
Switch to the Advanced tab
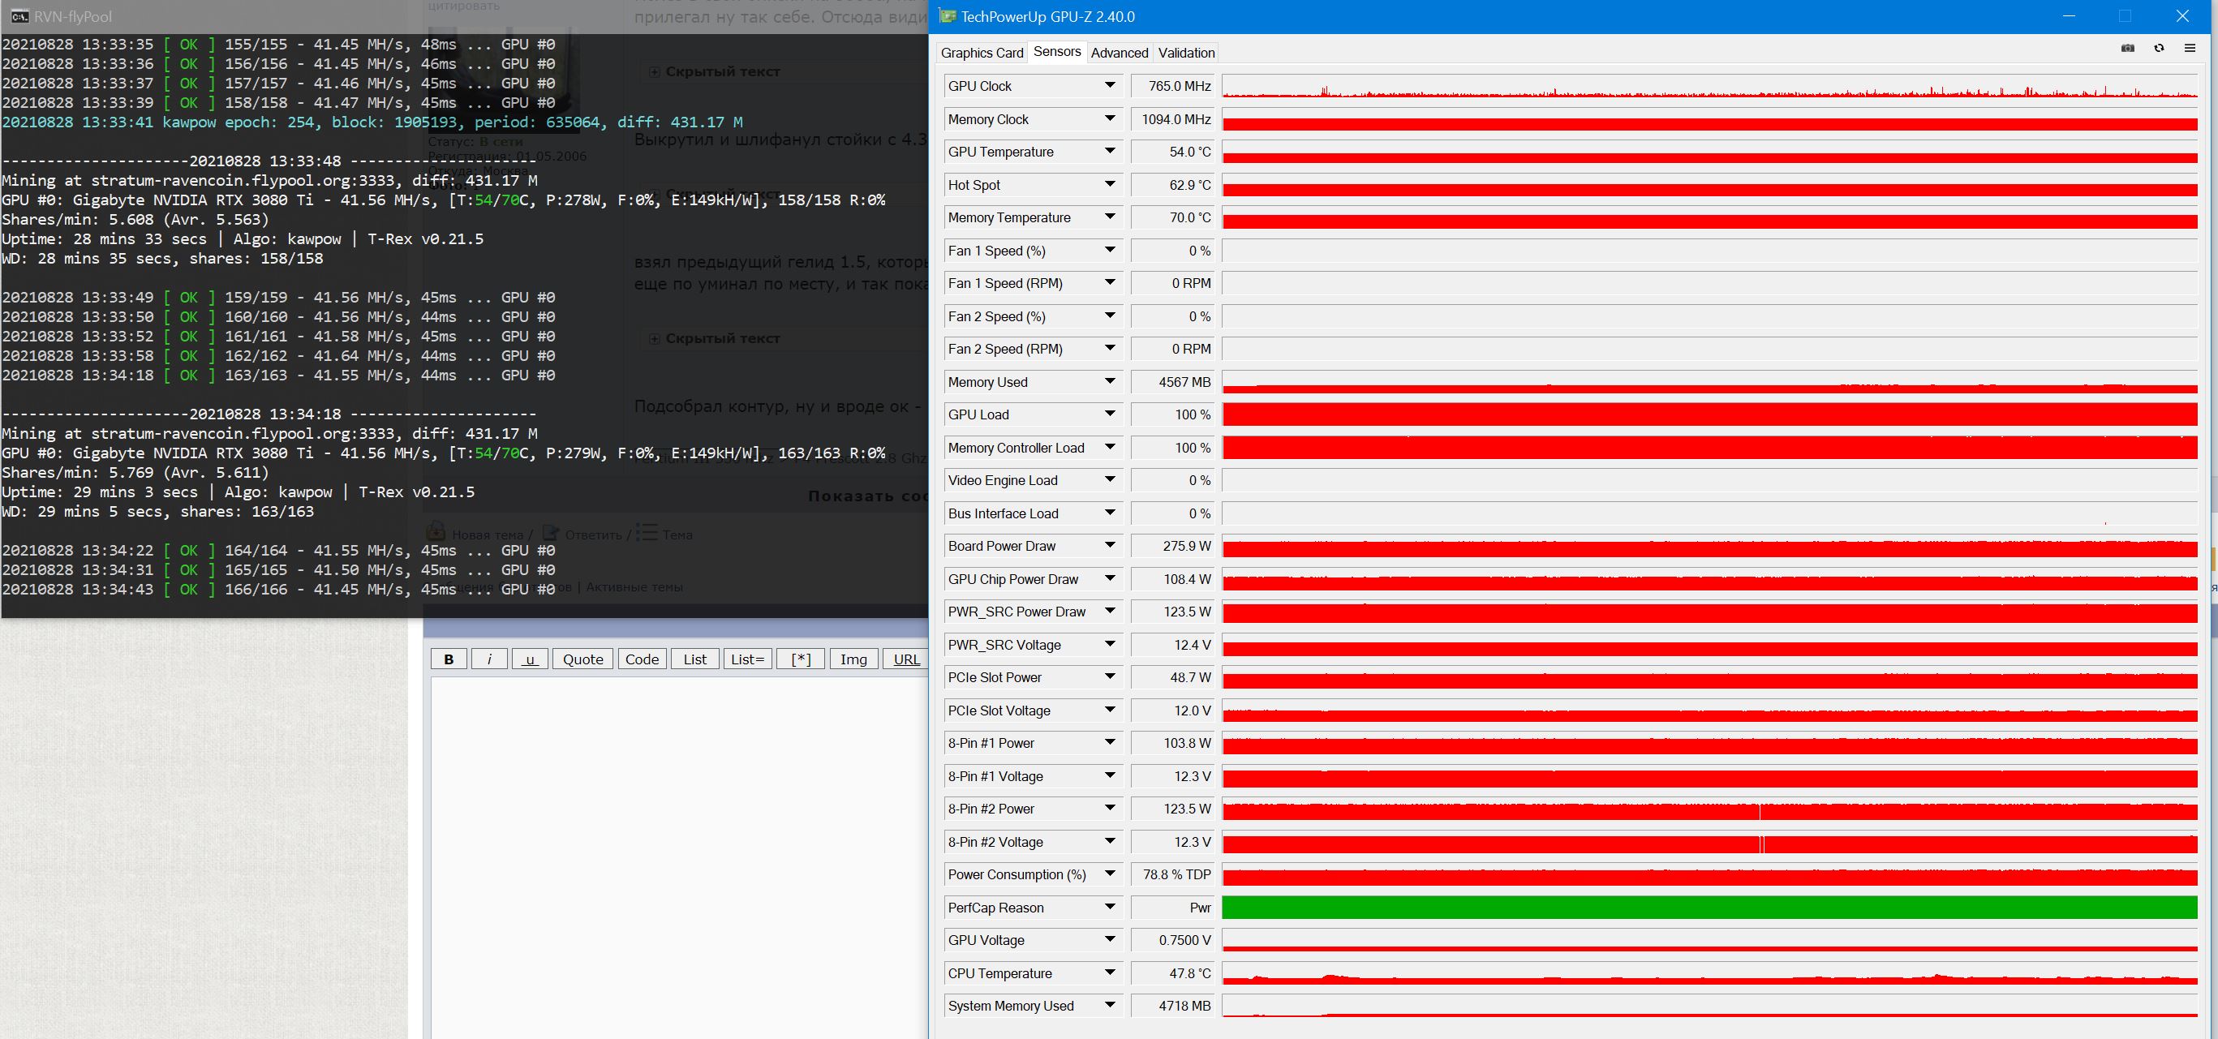point(1120,53)
